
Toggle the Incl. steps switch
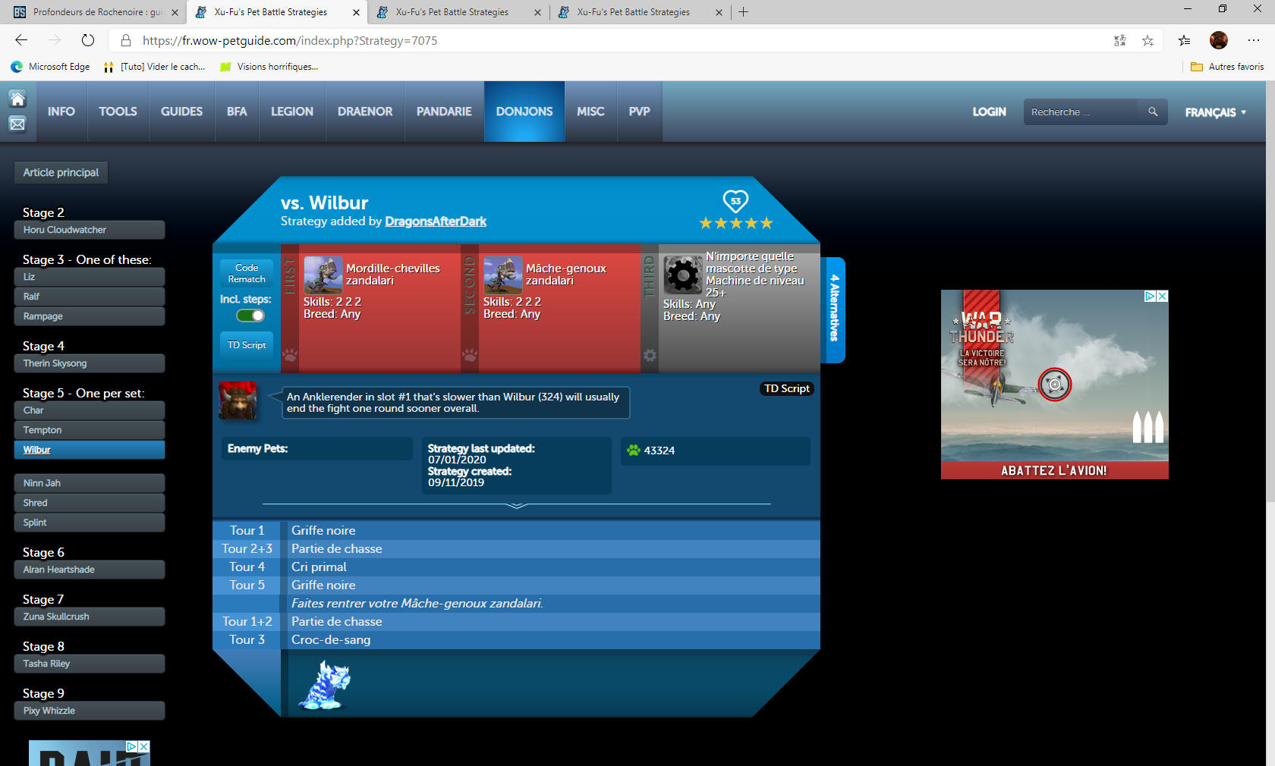tap(250, 316)
